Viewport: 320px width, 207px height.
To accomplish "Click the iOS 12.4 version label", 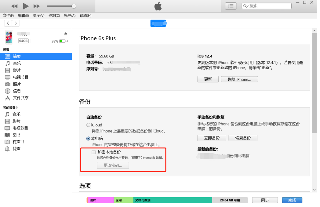I will click(205, 56).
